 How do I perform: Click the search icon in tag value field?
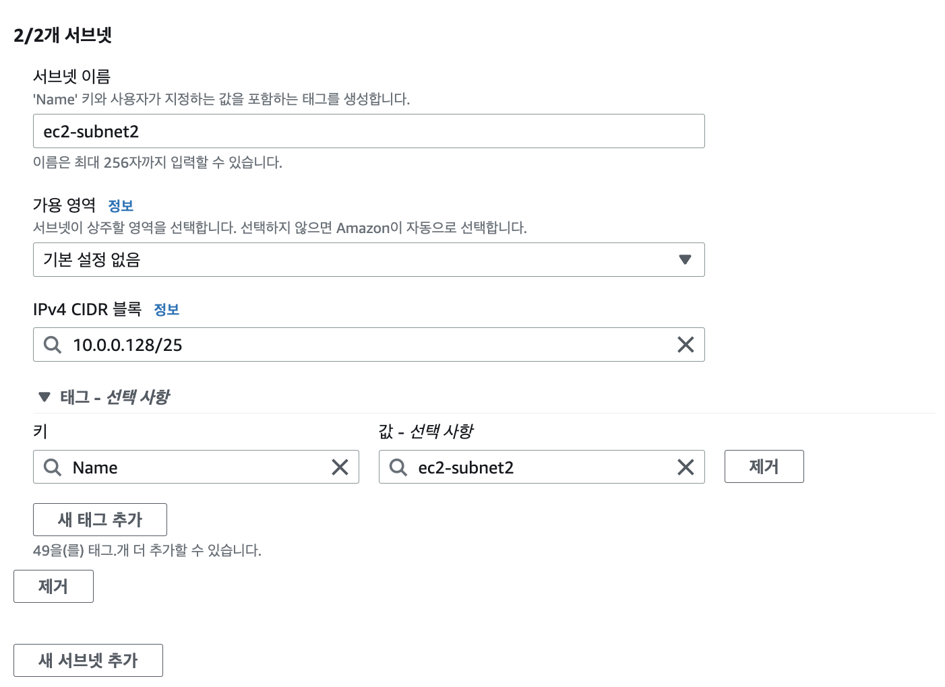coord(398,467)
